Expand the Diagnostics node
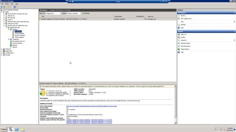This screenshot has width=236, height=132. coord(2,51)
